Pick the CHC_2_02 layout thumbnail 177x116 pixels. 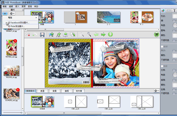point(109,102)
